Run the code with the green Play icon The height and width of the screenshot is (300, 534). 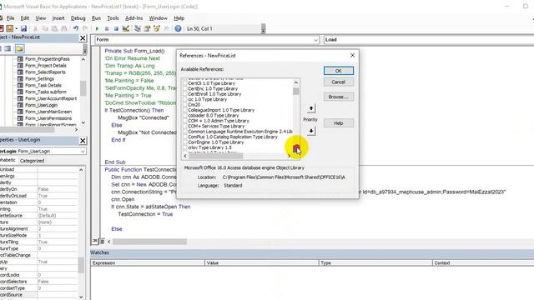(x=97, y=29)
